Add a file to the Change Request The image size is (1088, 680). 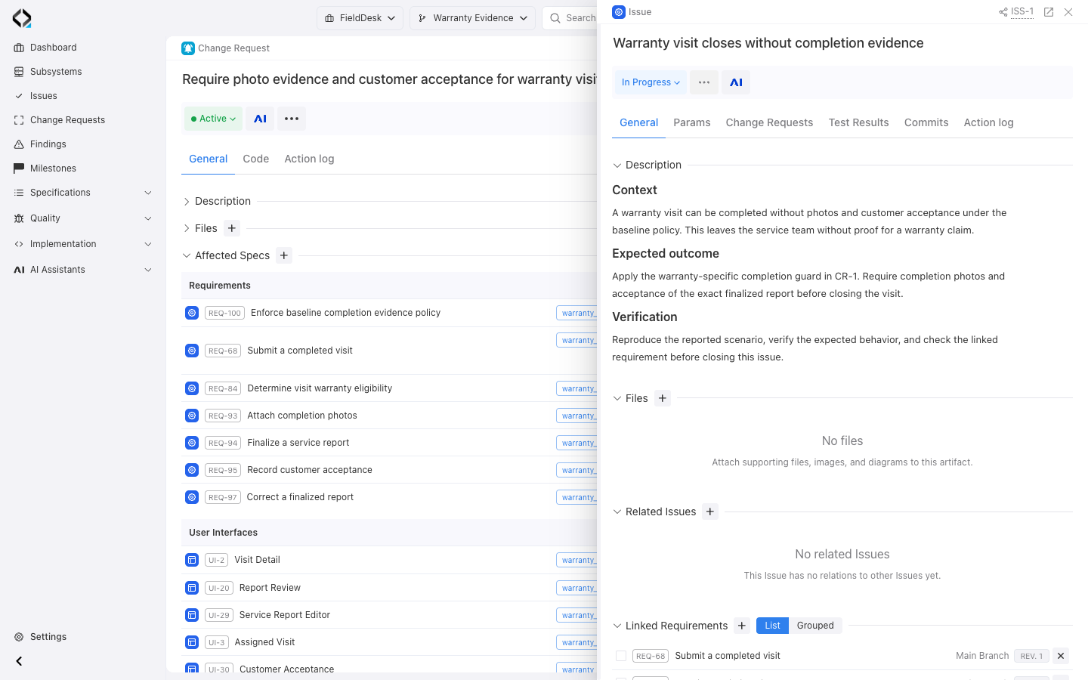(232, 228)
